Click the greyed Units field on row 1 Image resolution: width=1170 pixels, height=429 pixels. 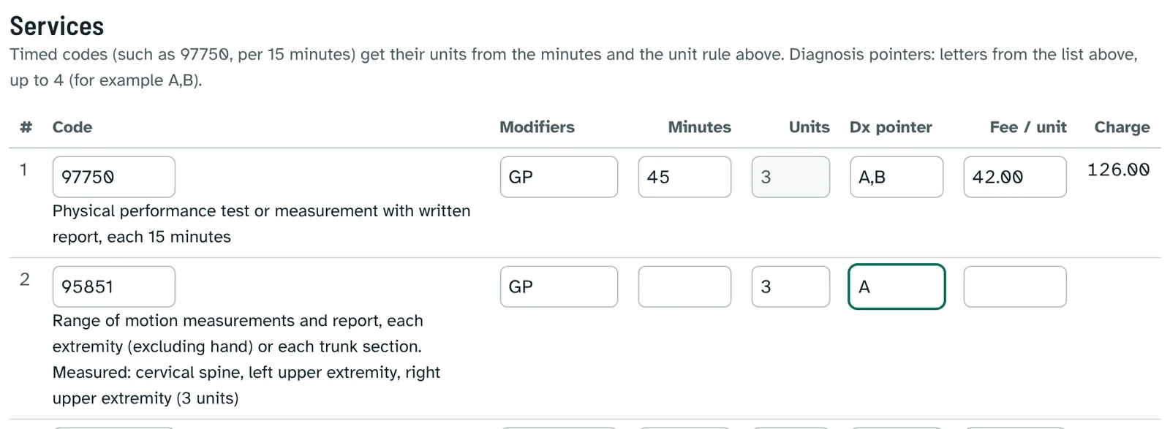790,177
